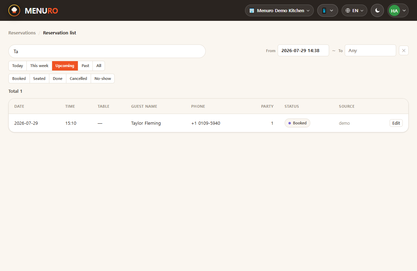Select the Today filter
Screen dimensions: 417x271
pos(17,66)
